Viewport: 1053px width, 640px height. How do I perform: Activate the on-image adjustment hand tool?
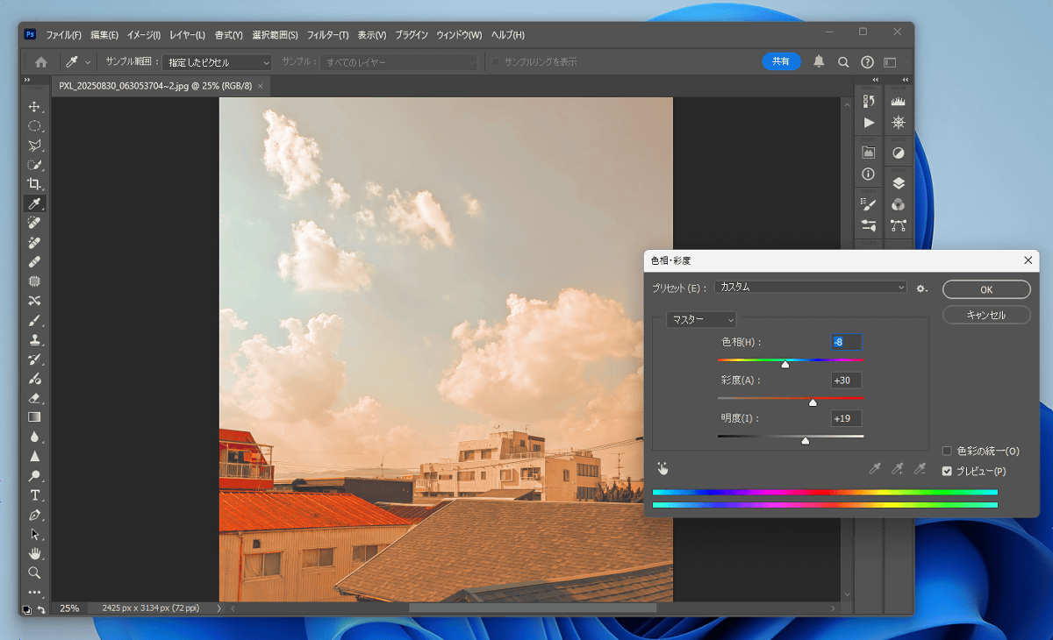point(663,469)
